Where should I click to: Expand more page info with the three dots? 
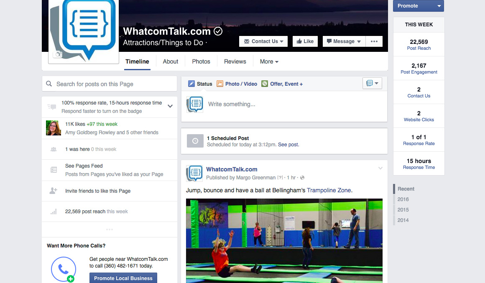point(110,229)
